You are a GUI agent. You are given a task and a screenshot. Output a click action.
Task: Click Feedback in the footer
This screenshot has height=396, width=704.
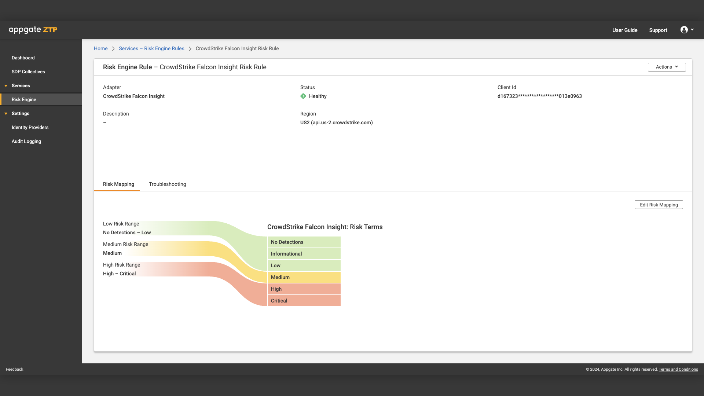tap(14, 369)
